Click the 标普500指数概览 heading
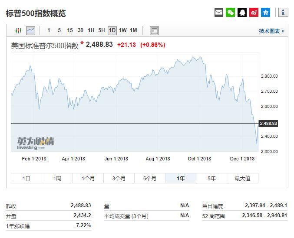The height and width of the screenshot is (238, 294). click(x=36, y=13)
